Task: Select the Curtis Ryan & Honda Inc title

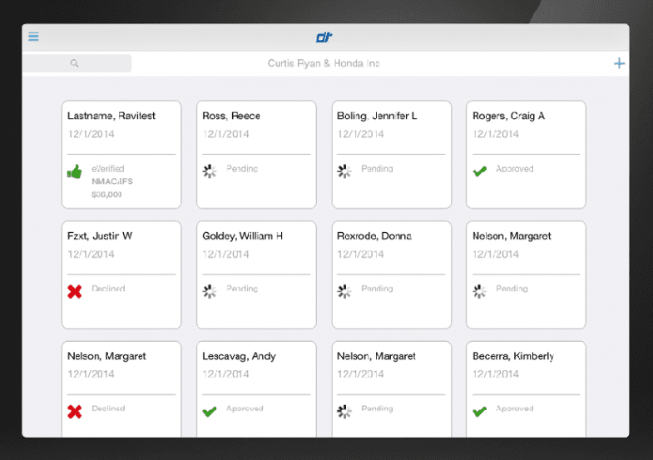Action: click(x=324, y=63)
